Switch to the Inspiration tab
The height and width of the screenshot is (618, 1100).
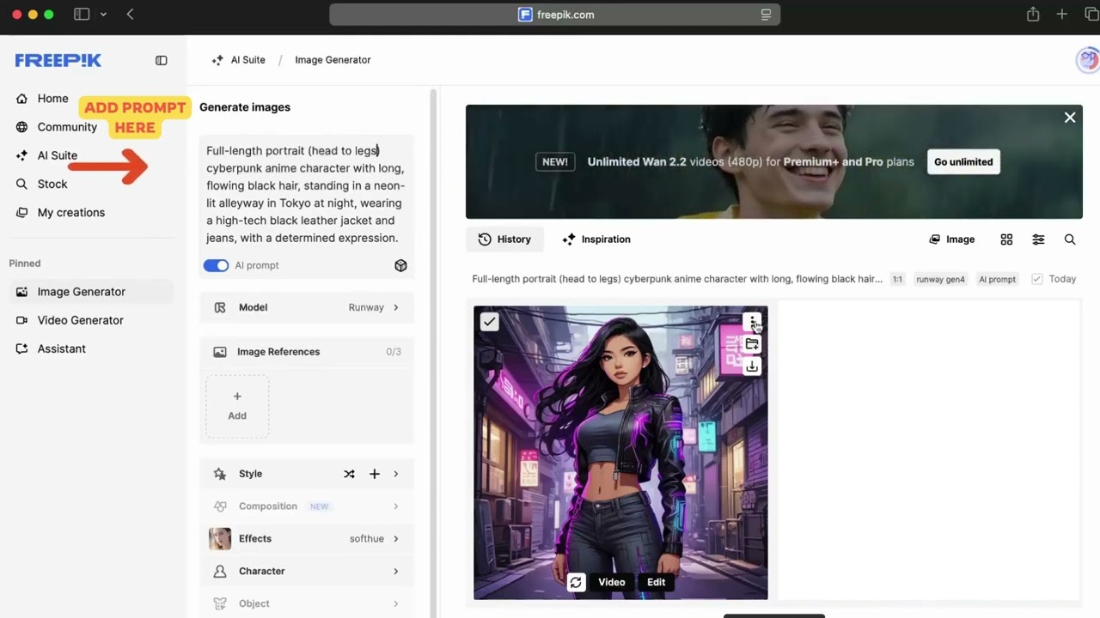596,239
